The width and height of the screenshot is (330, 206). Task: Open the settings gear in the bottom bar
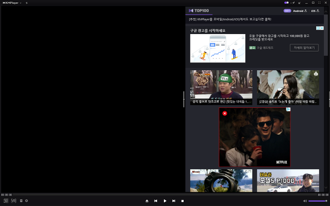[26, 201]
